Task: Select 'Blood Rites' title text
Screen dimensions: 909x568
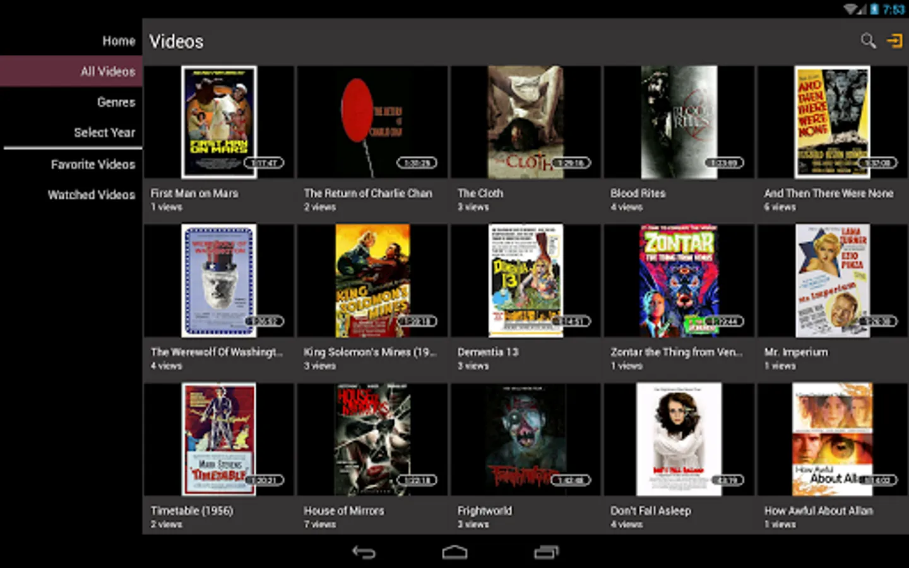Action: [638, 193]
